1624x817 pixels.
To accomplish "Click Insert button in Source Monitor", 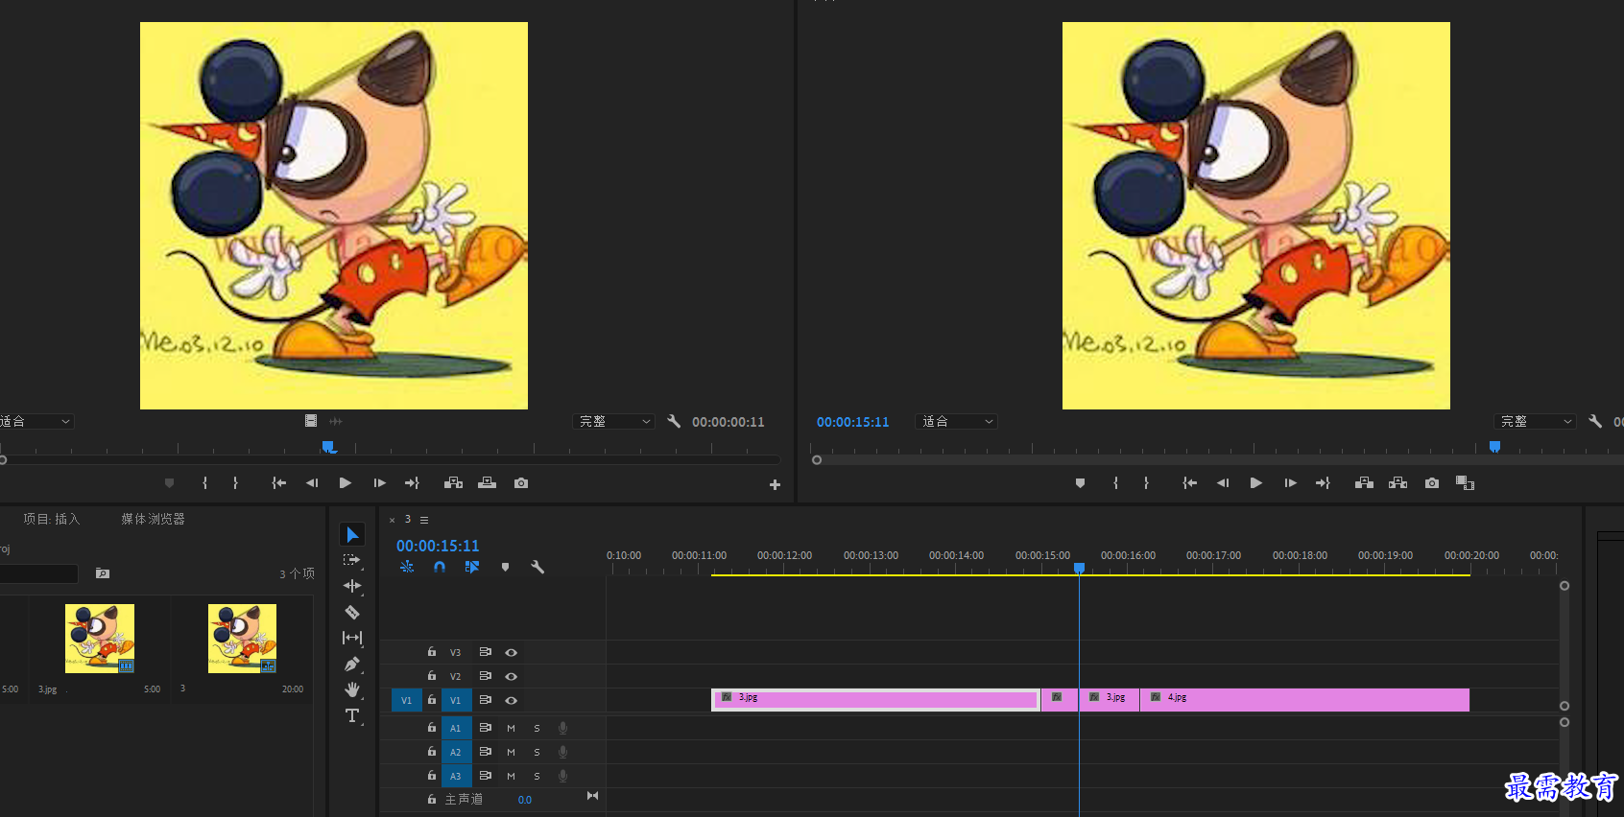I will pyautogui.click(x=454, y=483).
